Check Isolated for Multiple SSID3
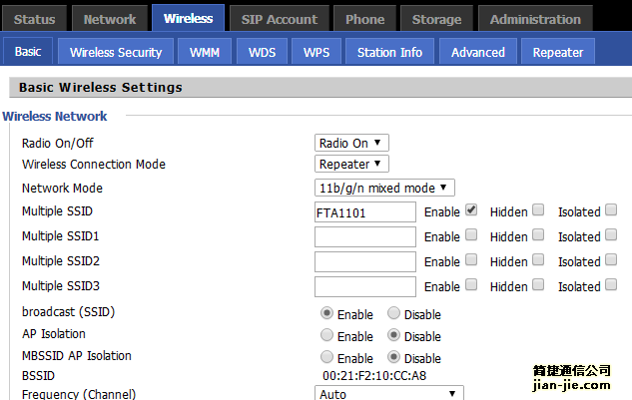The width and height of the screenshot is (632, 400). [x=611, y=285]
